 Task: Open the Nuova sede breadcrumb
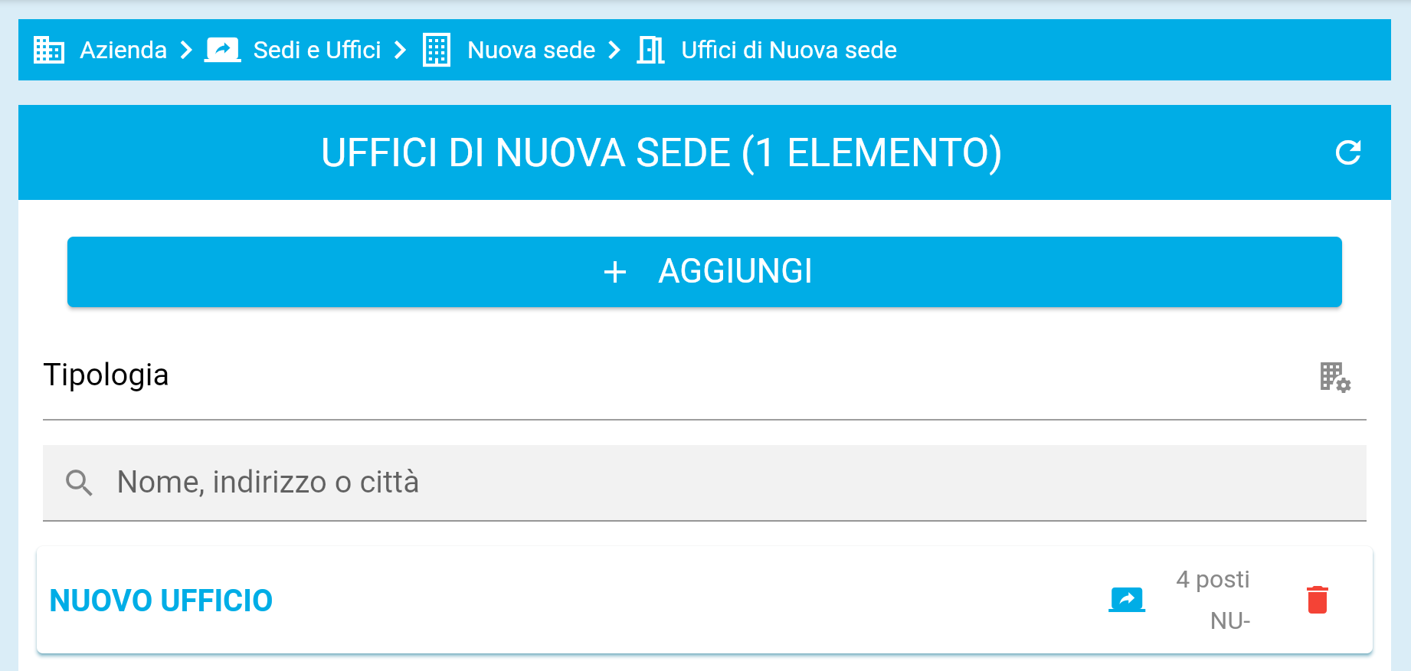click(x=531, y=51)
